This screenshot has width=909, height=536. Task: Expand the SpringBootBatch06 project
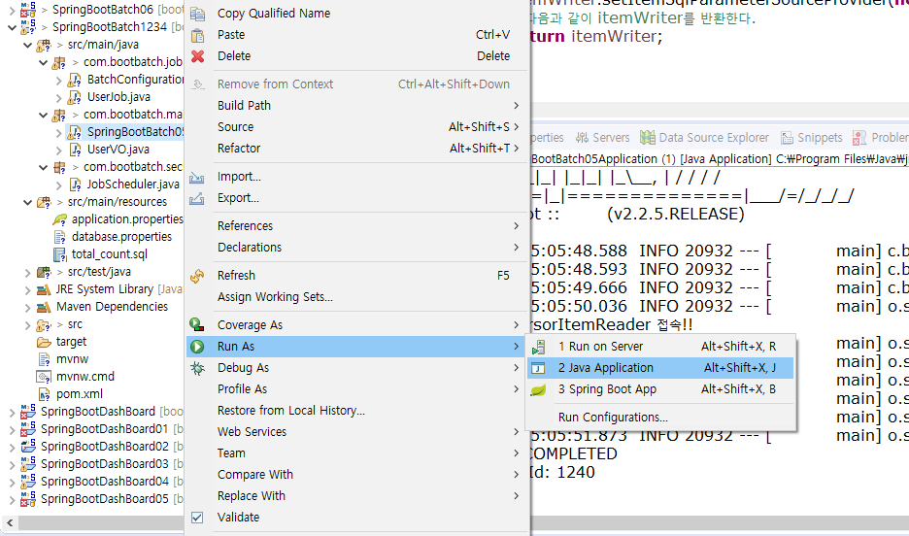point(12,10)
